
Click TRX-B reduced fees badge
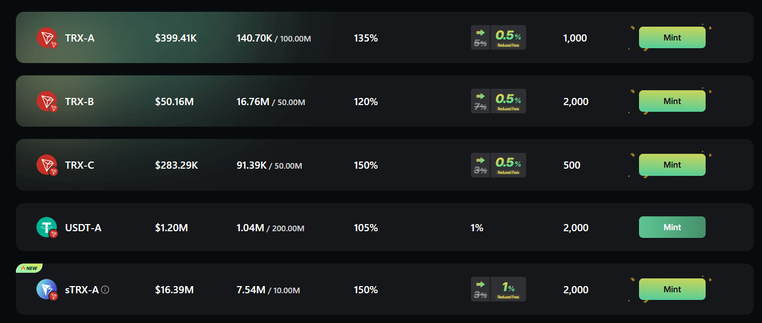(498, 102)
